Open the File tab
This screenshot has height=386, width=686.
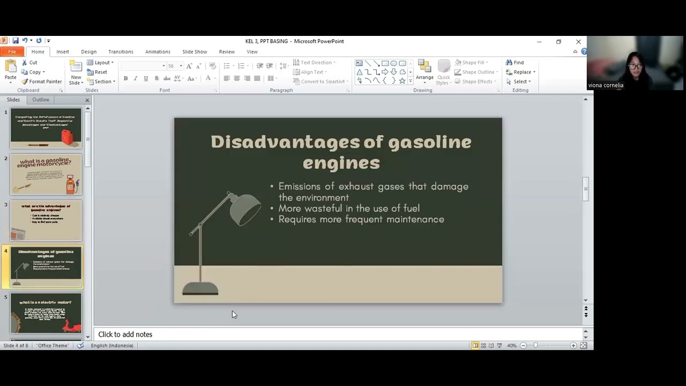(x=12, y=52)
